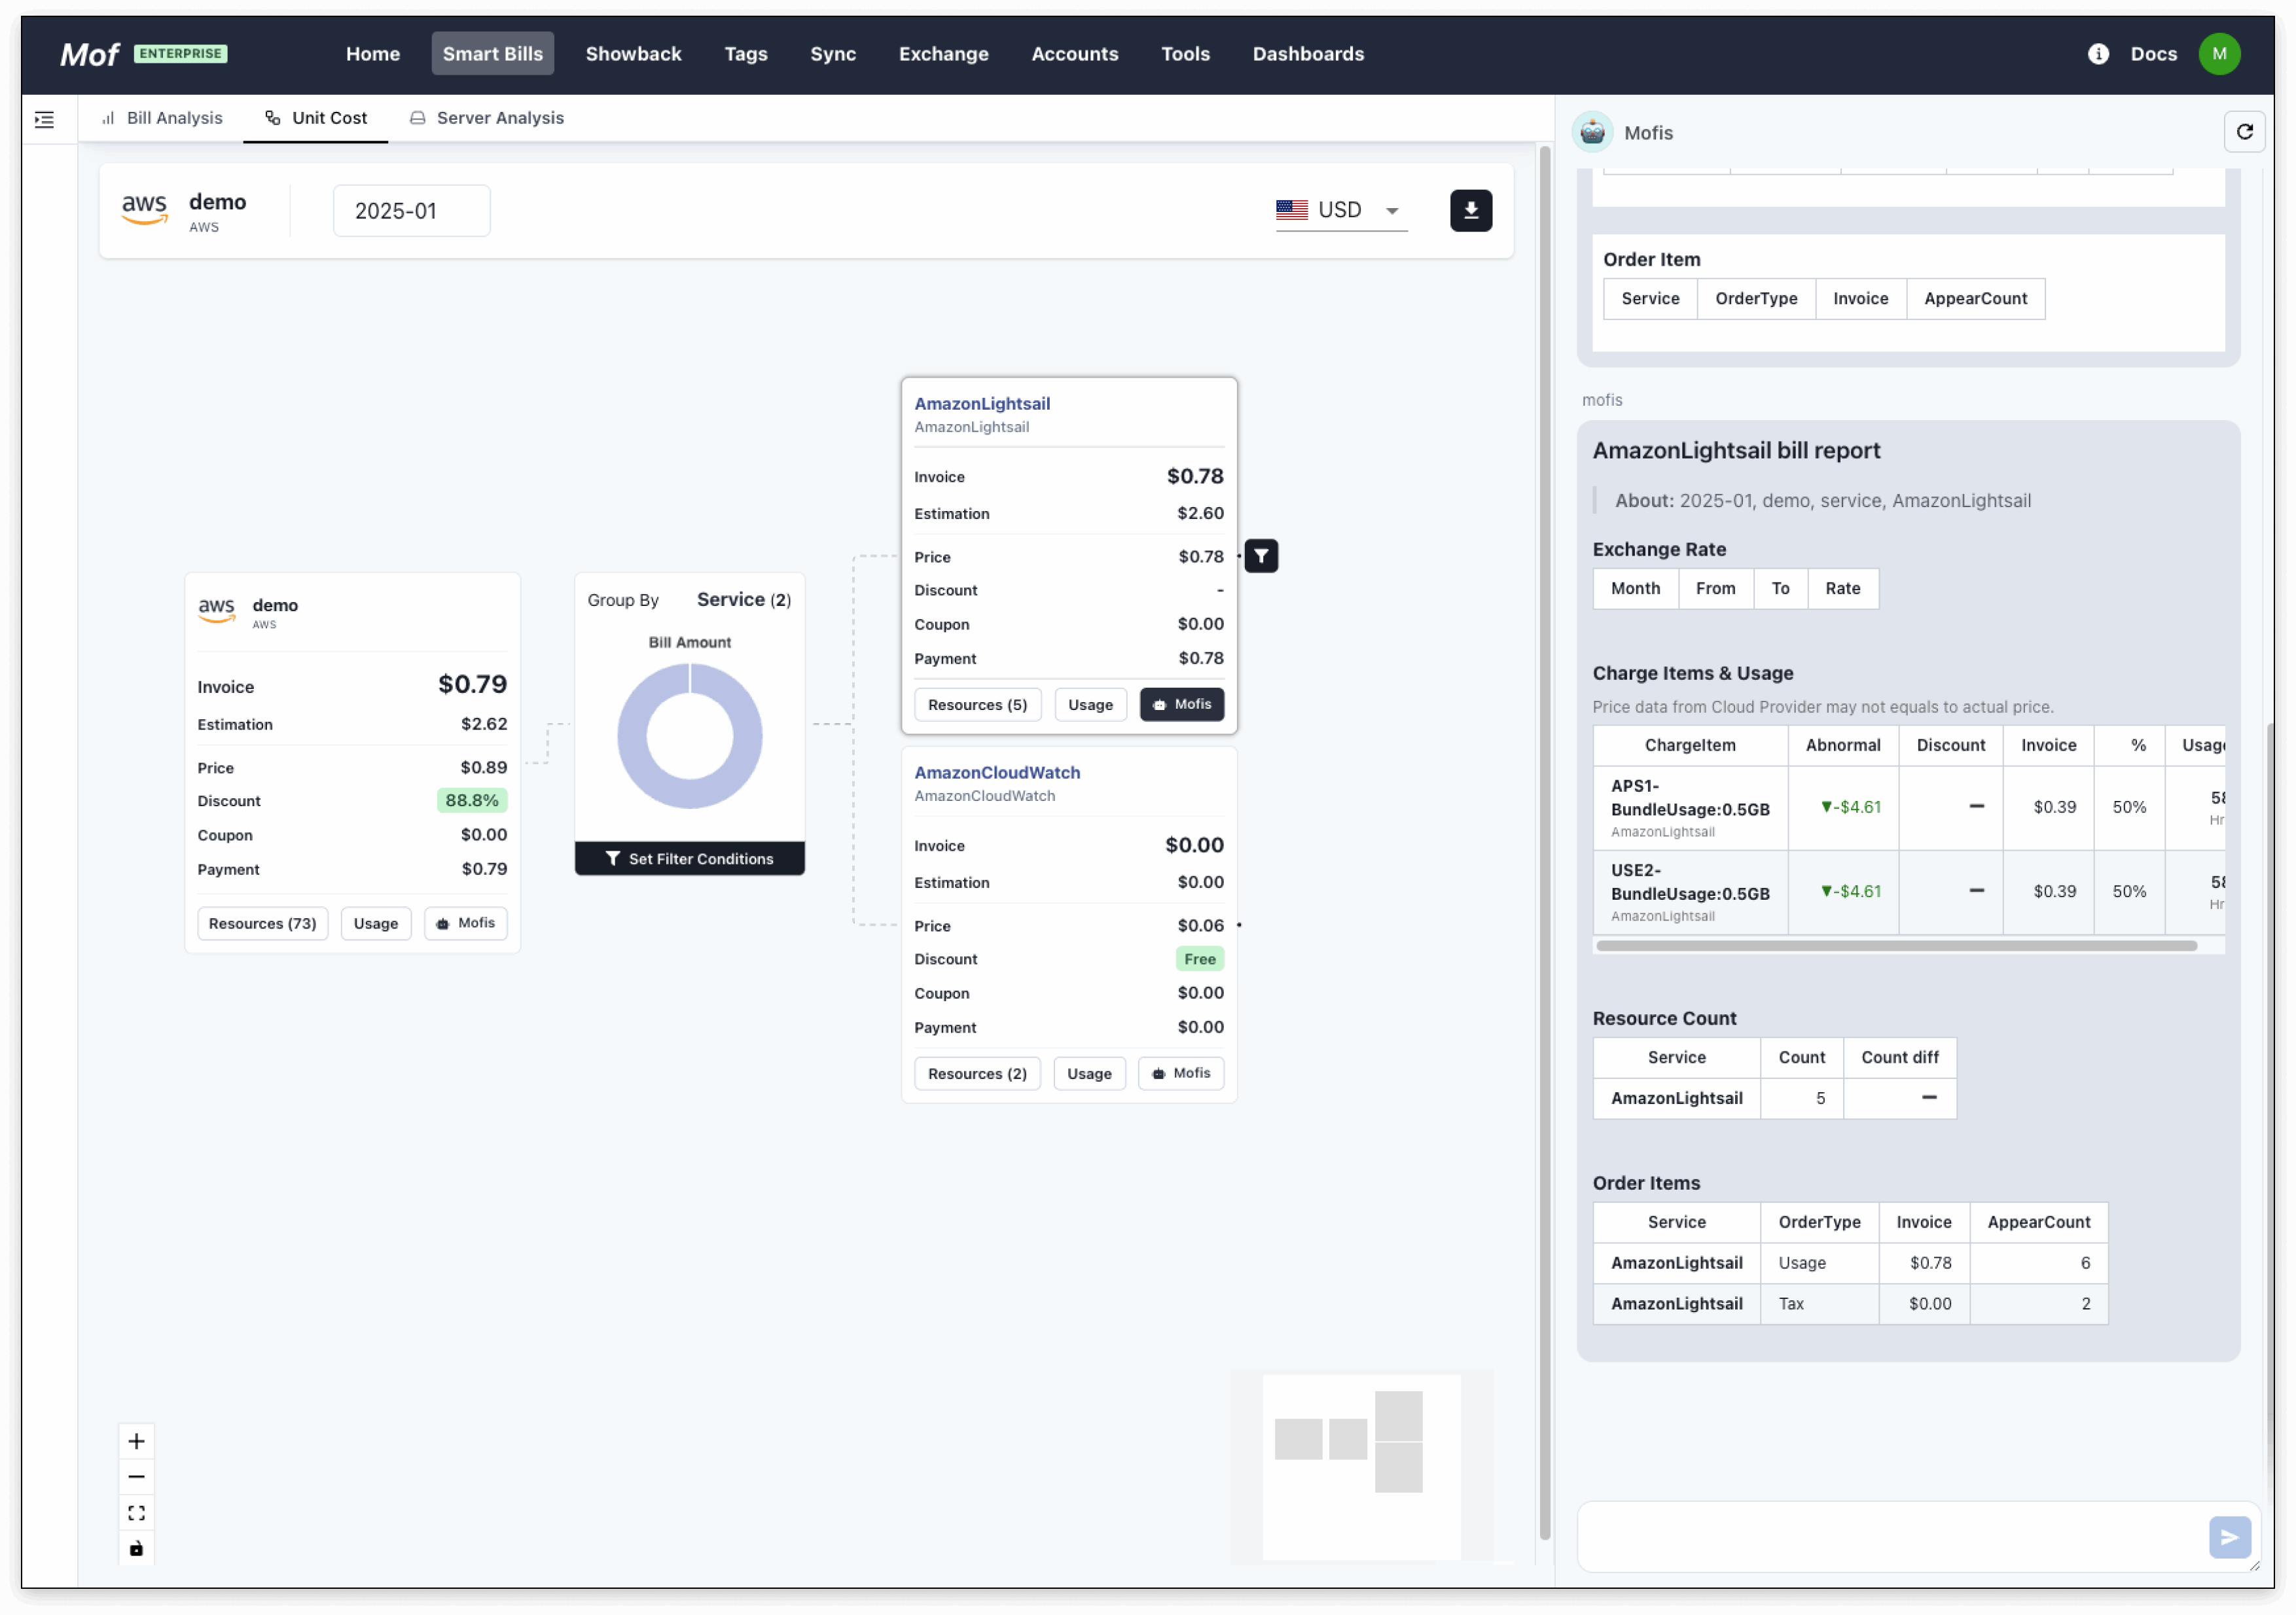The height and width of the screenshot is (1615, 2296).
Task: Click the Mofis robot avatar
Action: pos(1592,132)
